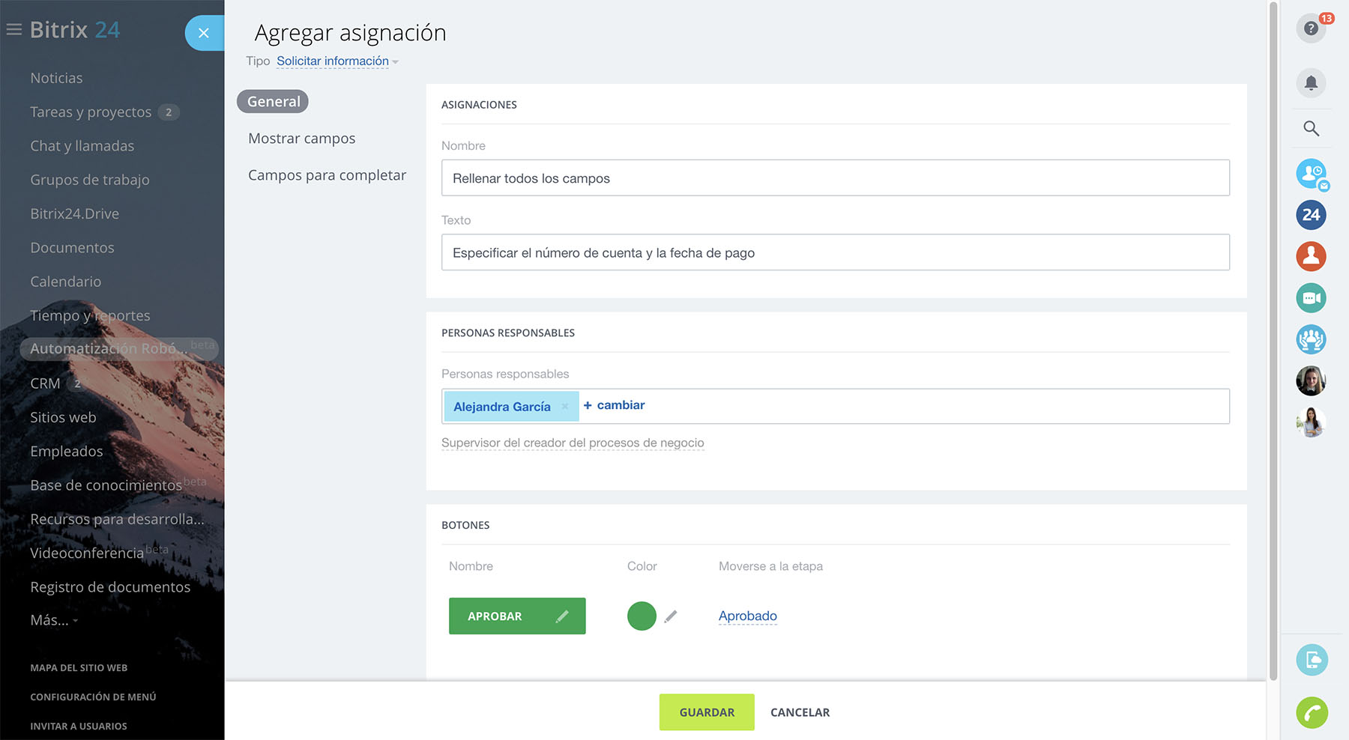Close the side panel with X button

coord(204,33)
